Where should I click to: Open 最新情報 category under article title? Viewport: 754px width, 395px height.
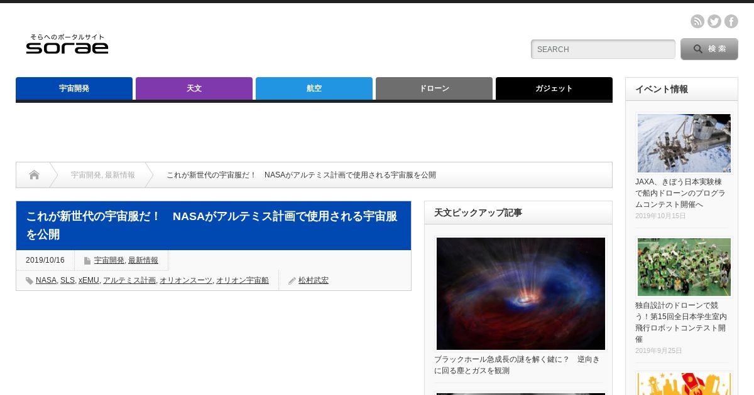[x=143, y=260]
